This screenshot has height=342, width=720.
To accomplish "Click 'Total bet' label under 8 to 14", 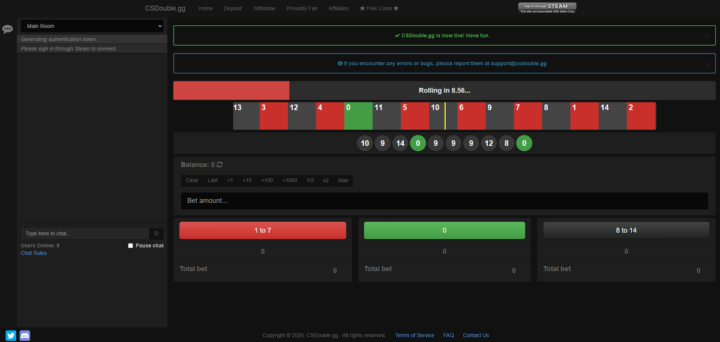I will [x=557, y=269].
